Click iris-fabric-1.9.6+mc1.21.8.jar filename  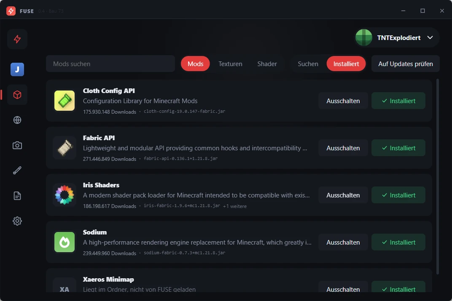tap(182, 206)
